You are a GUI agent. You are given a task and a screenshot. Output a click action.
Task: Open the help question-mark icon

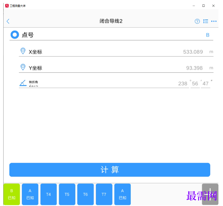(197, 21)
